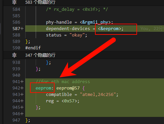This screenshot has width=164, height=124.
Task: Select line number 588
Action: pos(17,35)
